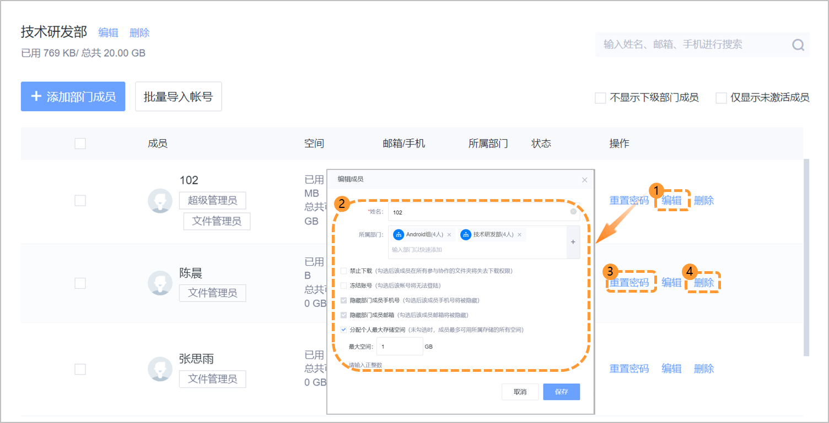Click the 状态 column header
Screen dimensions: 829x423
[541, 144]
